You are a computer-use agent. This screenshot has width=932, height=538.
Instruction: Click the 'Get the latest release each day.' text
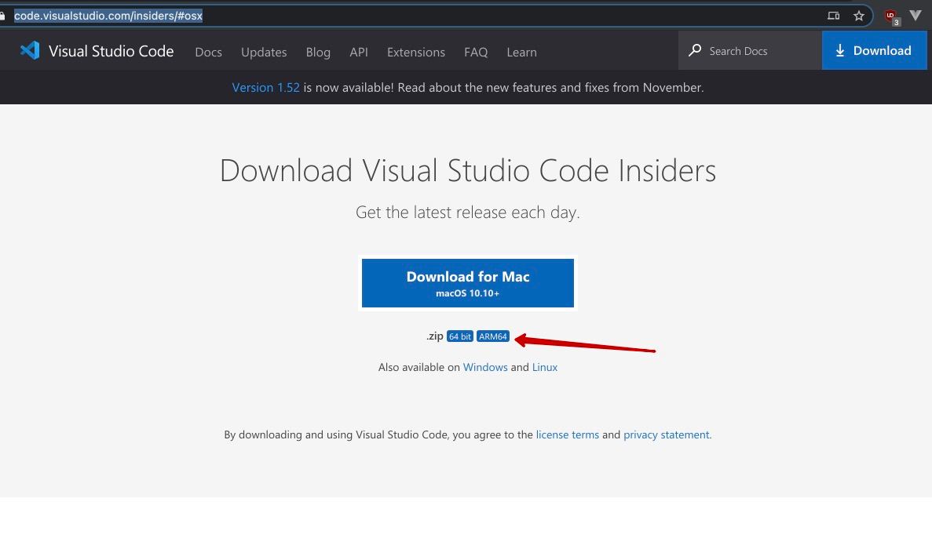coord(468,212)
